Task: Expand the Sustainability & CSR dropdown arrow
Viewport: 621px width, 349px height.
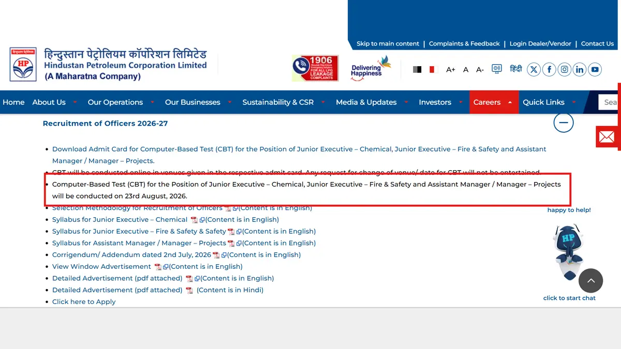Action: click(323, 102)
